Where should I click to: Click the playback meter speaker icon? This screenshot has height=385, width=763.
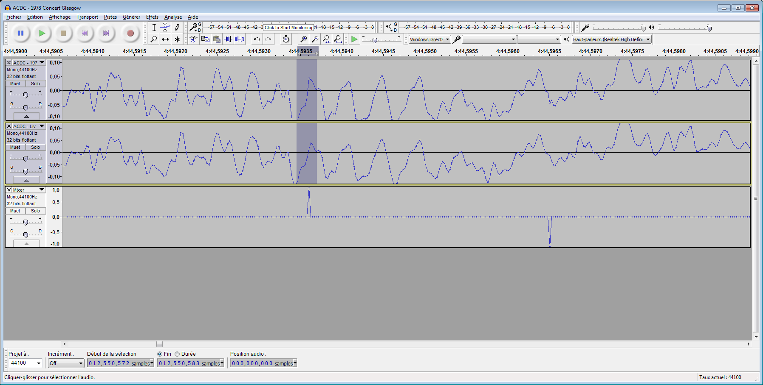pyautogui.click(x=389, y=27)
